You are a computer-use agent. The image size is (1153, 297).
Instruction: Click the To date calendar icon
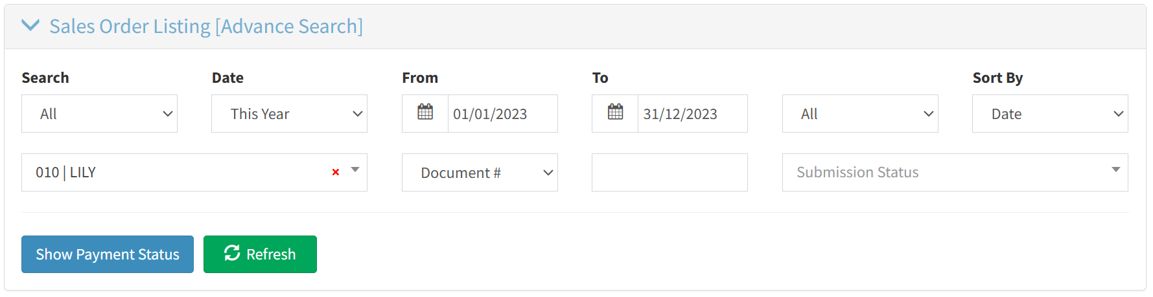click(615, 113)
